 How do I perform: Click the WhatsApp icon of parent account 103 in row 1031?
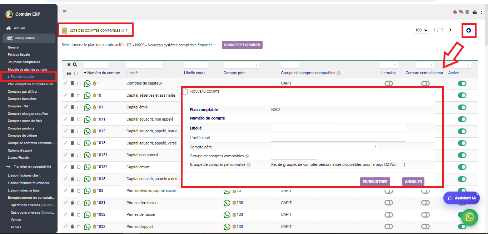point(227,203)
